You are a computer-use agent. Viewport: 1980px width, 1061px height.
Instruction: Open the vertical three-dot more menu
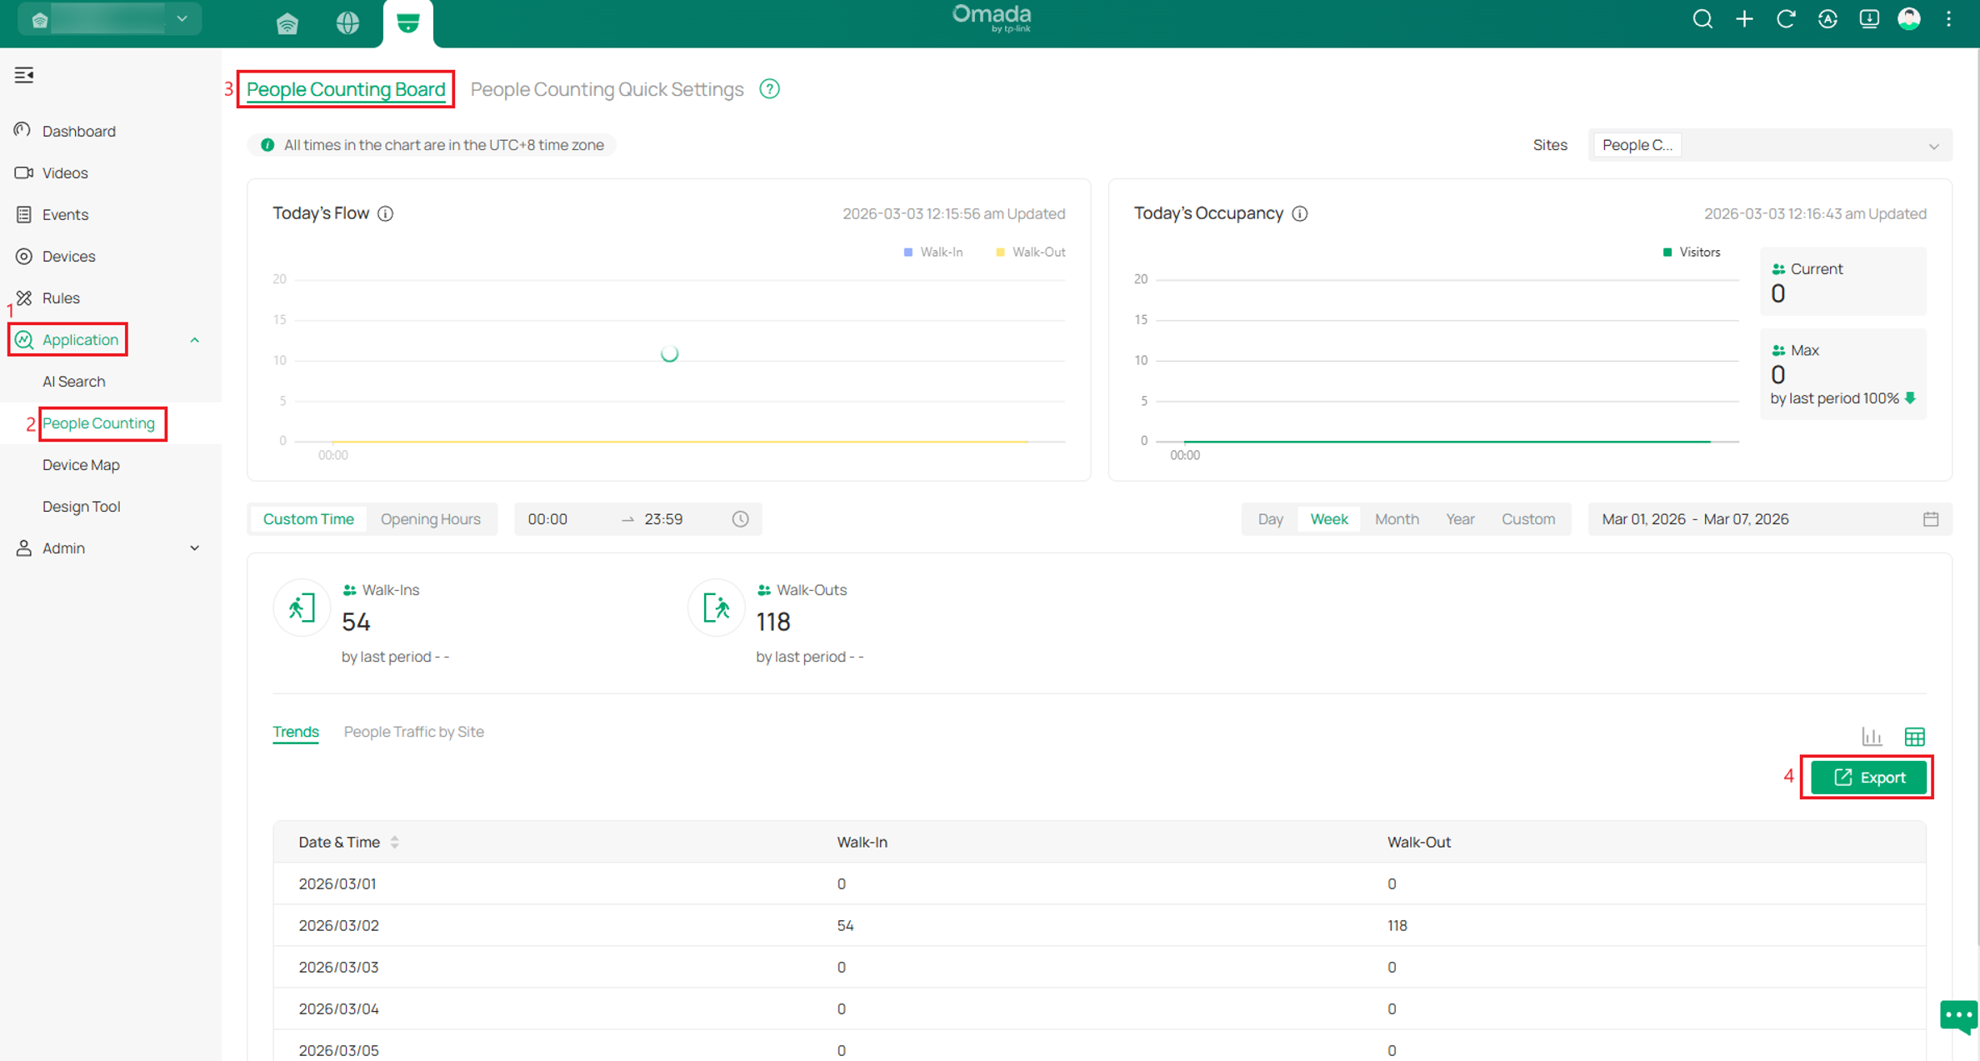[1948, 19]
